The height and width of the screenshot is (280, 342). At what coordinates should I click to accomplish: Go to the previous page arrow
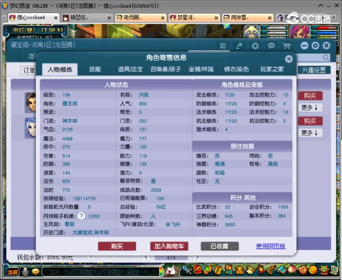146,257
